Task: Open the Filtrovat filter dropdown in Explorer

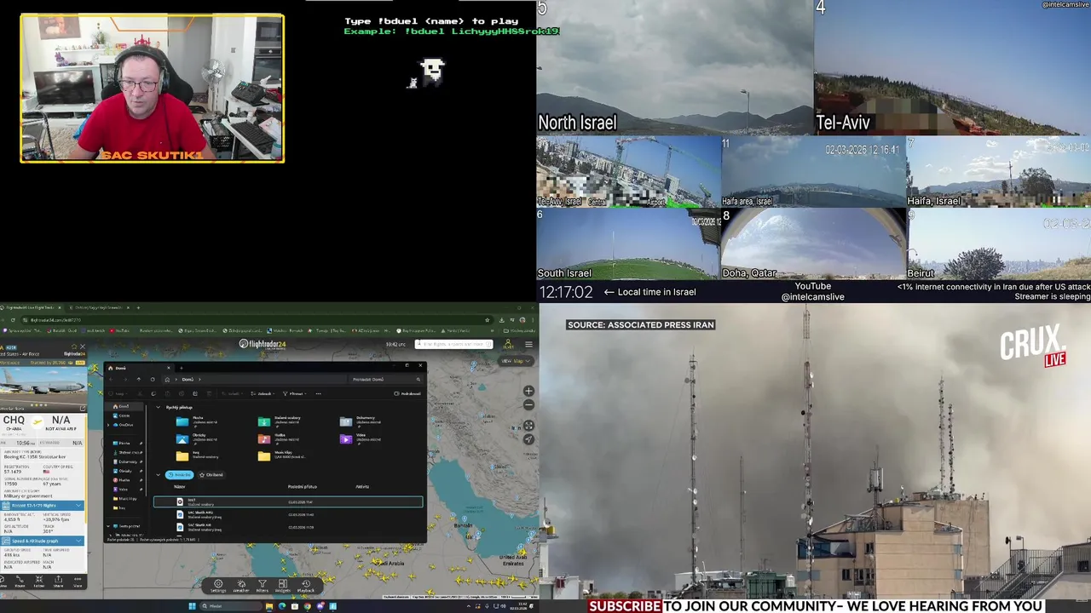Action: [295, 393]
